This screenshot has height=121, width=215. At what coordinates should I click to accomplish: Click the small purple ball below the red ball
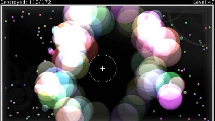[190, 35]
